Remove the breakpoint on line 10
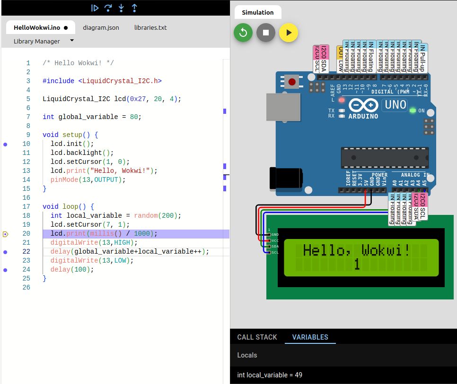The image size is (457, 384). (x=5, y=144)
